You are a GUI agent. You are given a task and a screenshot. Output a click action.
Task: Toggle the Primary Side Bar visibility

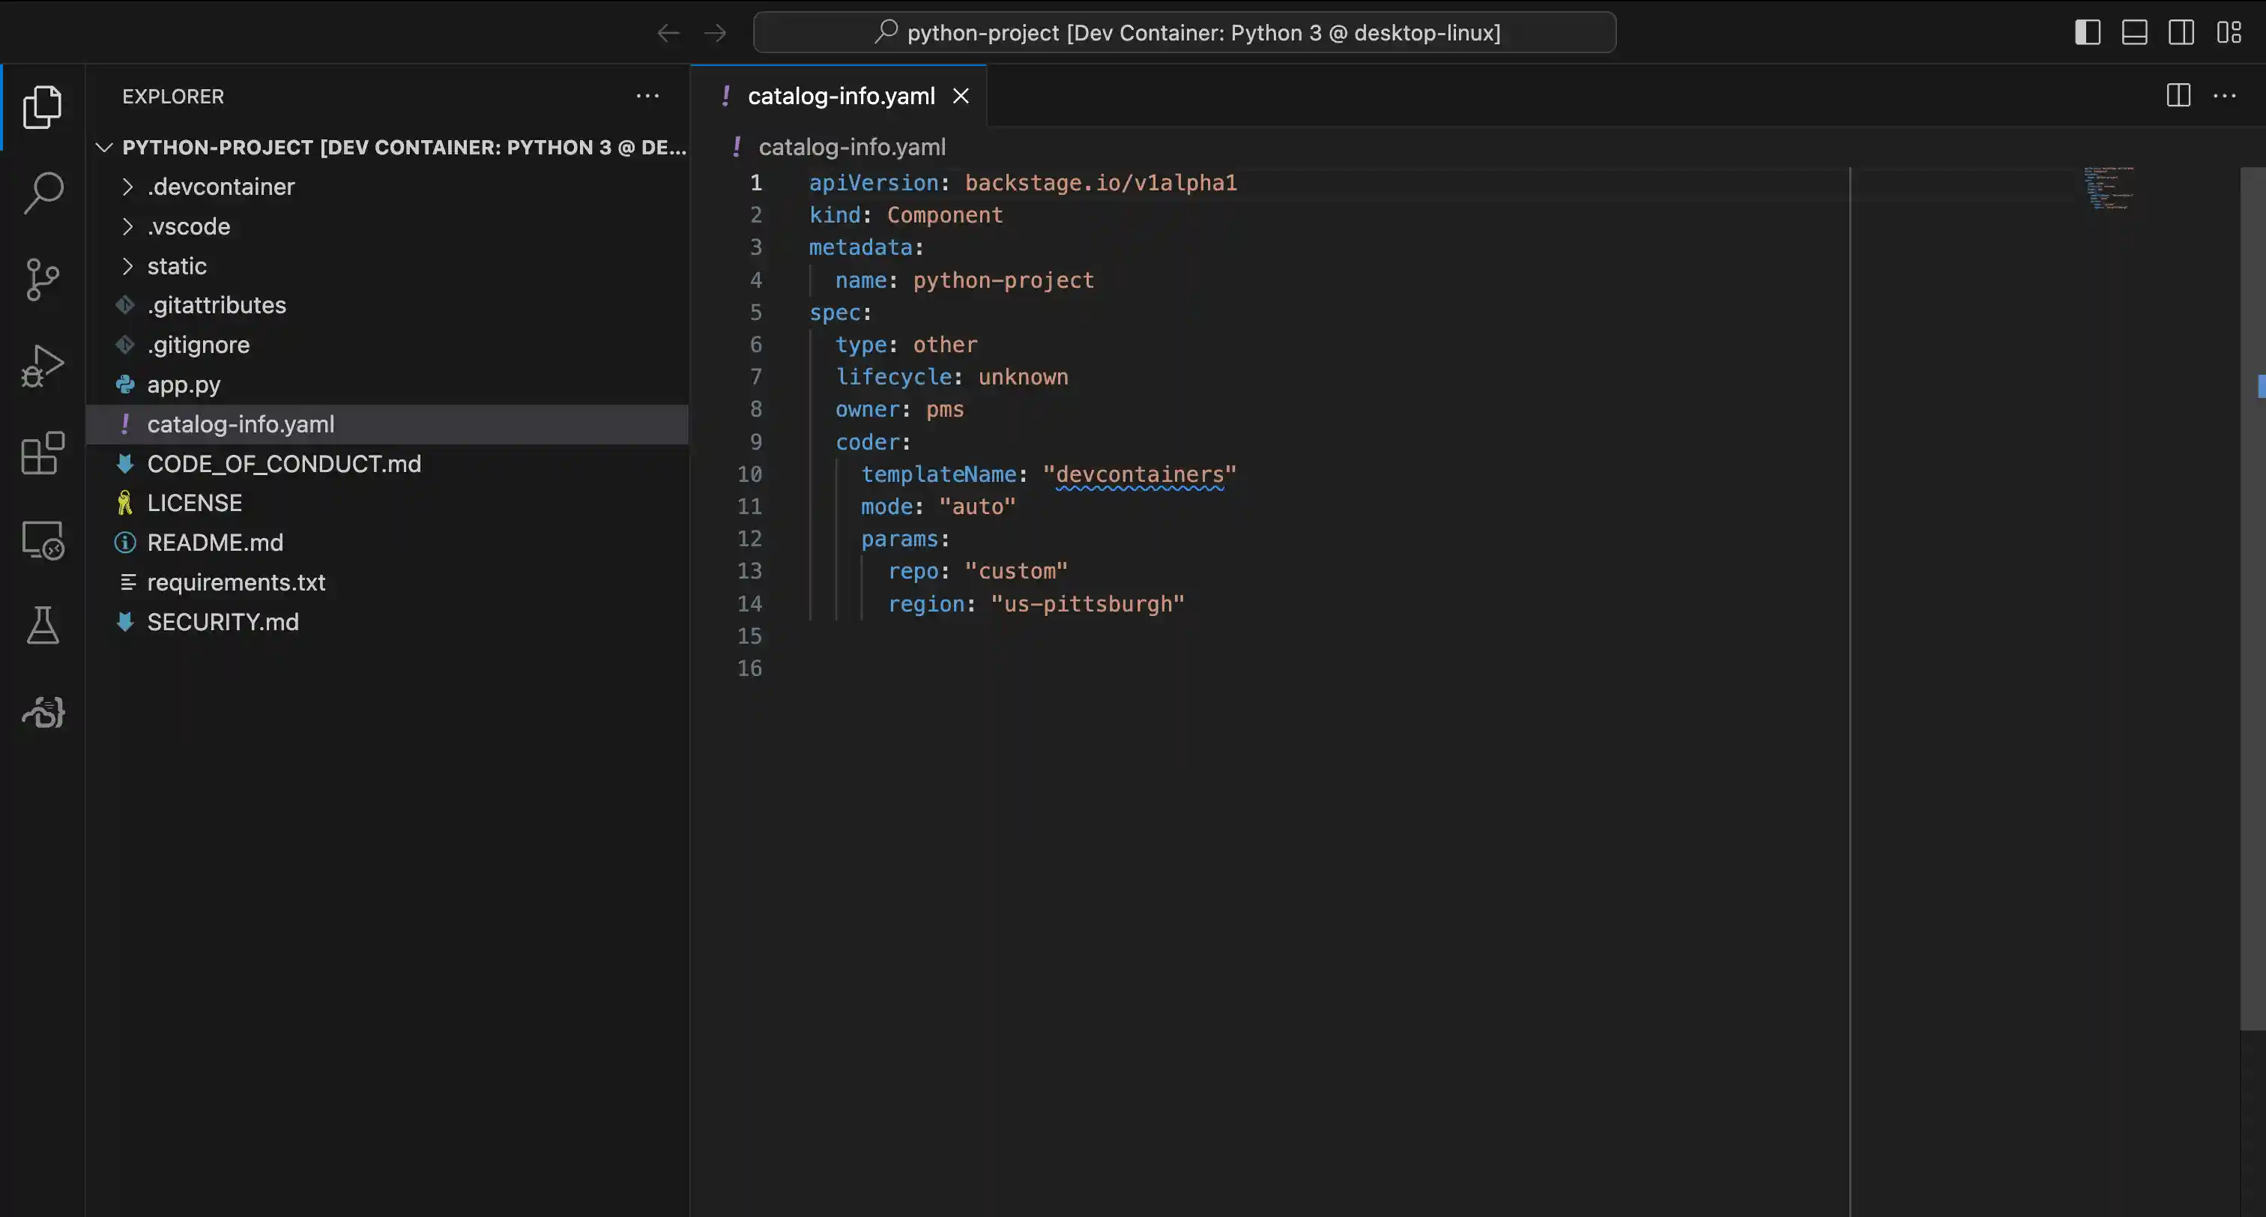pos(2088,31)
